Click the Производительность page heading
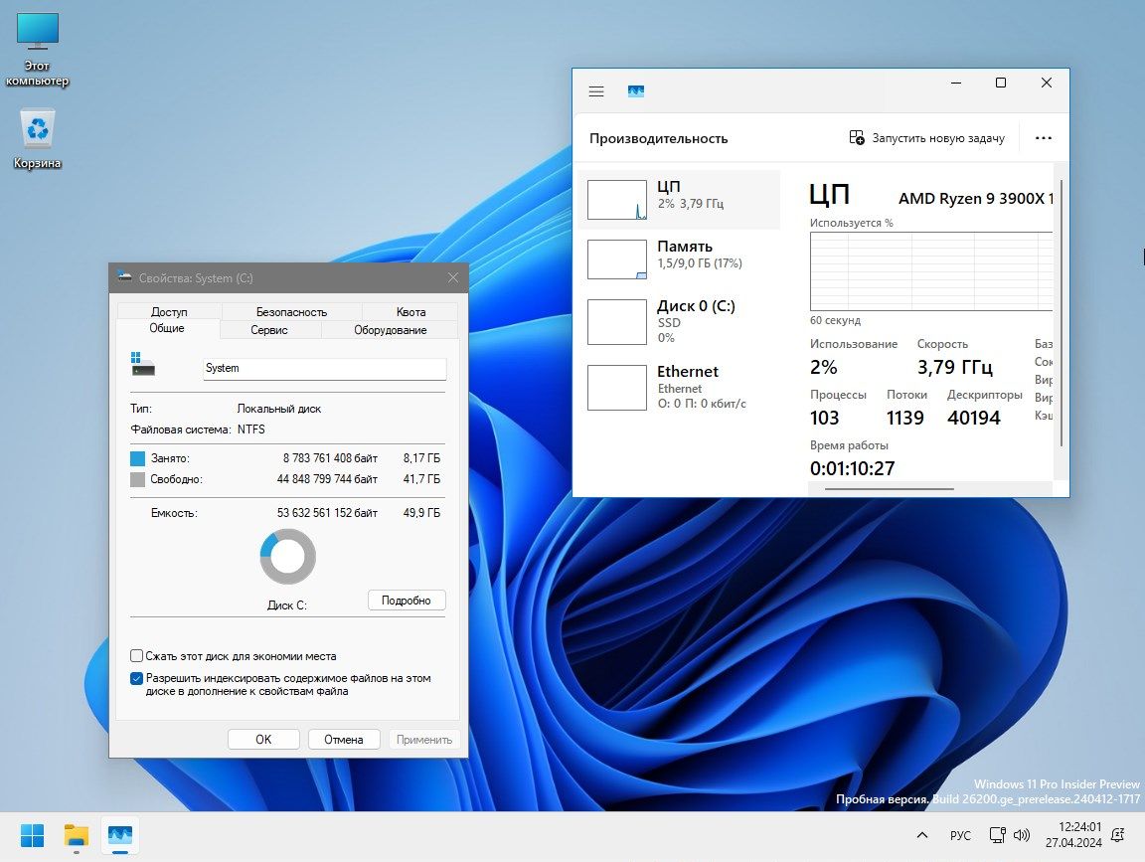 (x=659, y=138)
